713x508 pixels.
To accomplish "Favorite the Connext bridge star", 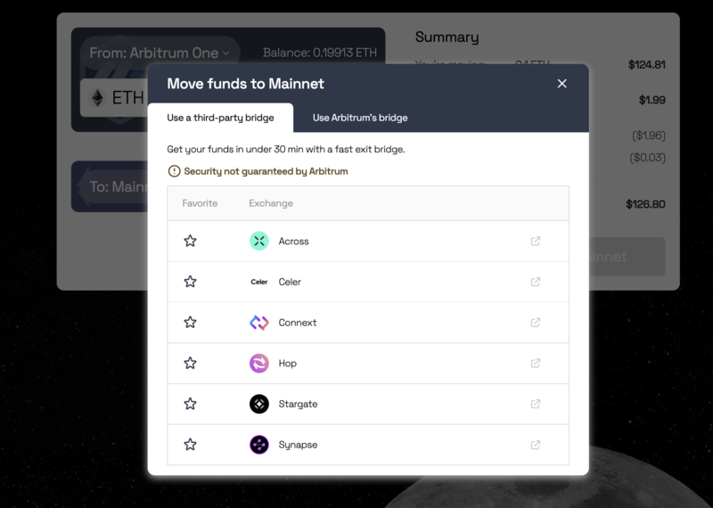I will coord(190,322).
